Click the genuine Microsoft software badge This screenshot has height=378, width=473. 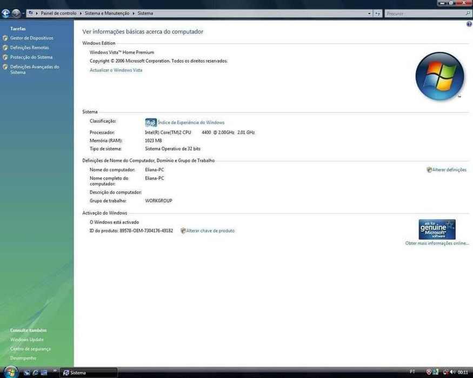pyautogui.click(x=437, y=230)
